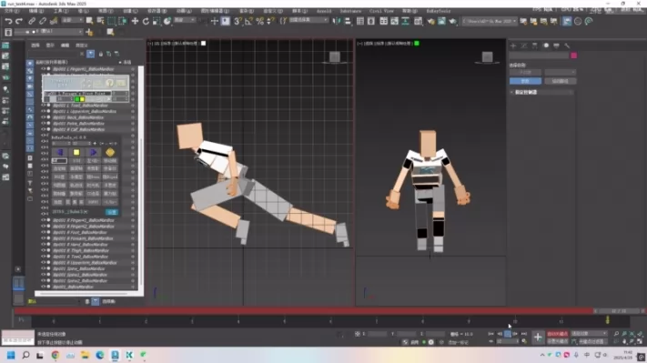Open the 渲染 (Rendering) menu
This screenshot has width=647, height=363.
point(247,11)
